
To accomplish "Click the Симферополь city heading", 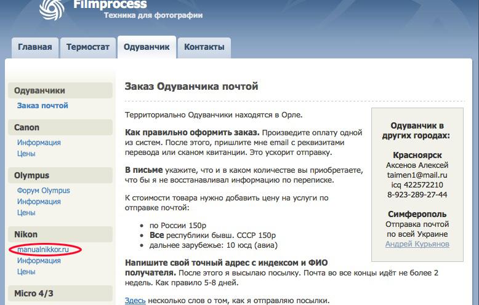I will tap(417, 214).
